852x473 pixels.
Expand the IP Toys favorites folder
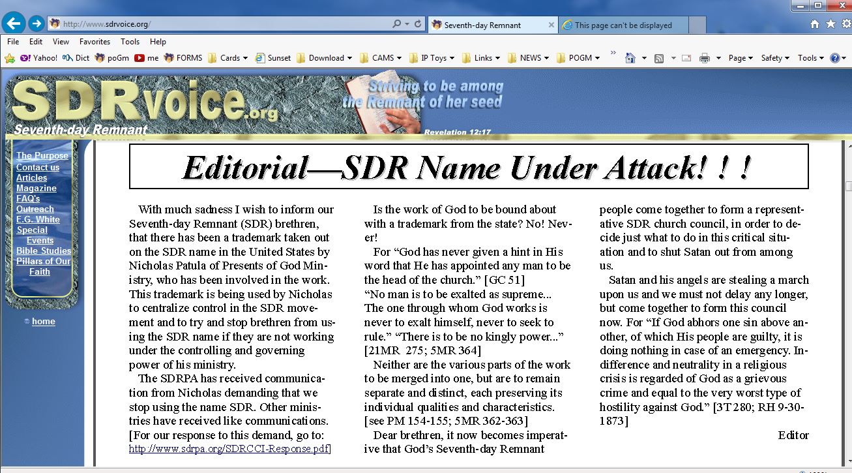click(x=432, y=57)
